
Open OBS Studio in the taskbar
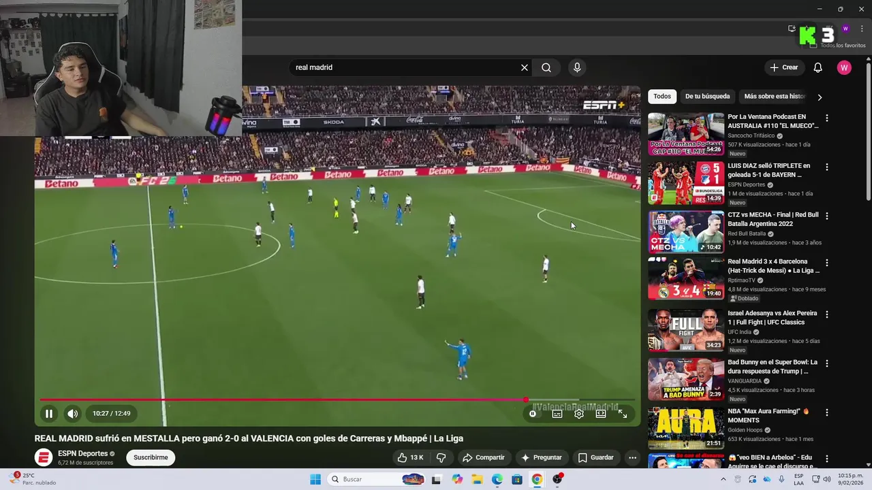(x=558, y=479)
